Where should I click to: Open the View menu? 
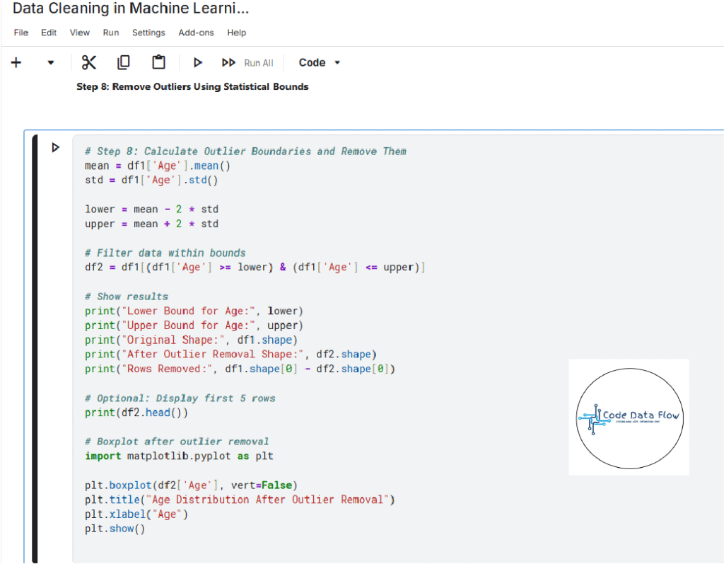click(80, 33)
